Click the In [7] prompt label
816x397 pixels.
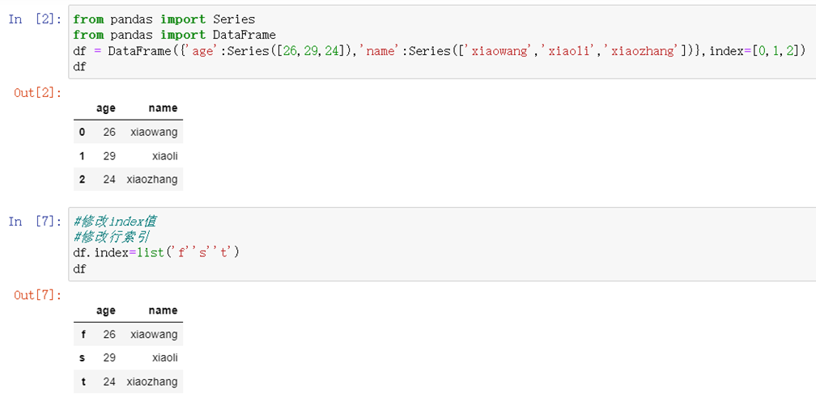(x=35, y=222)
